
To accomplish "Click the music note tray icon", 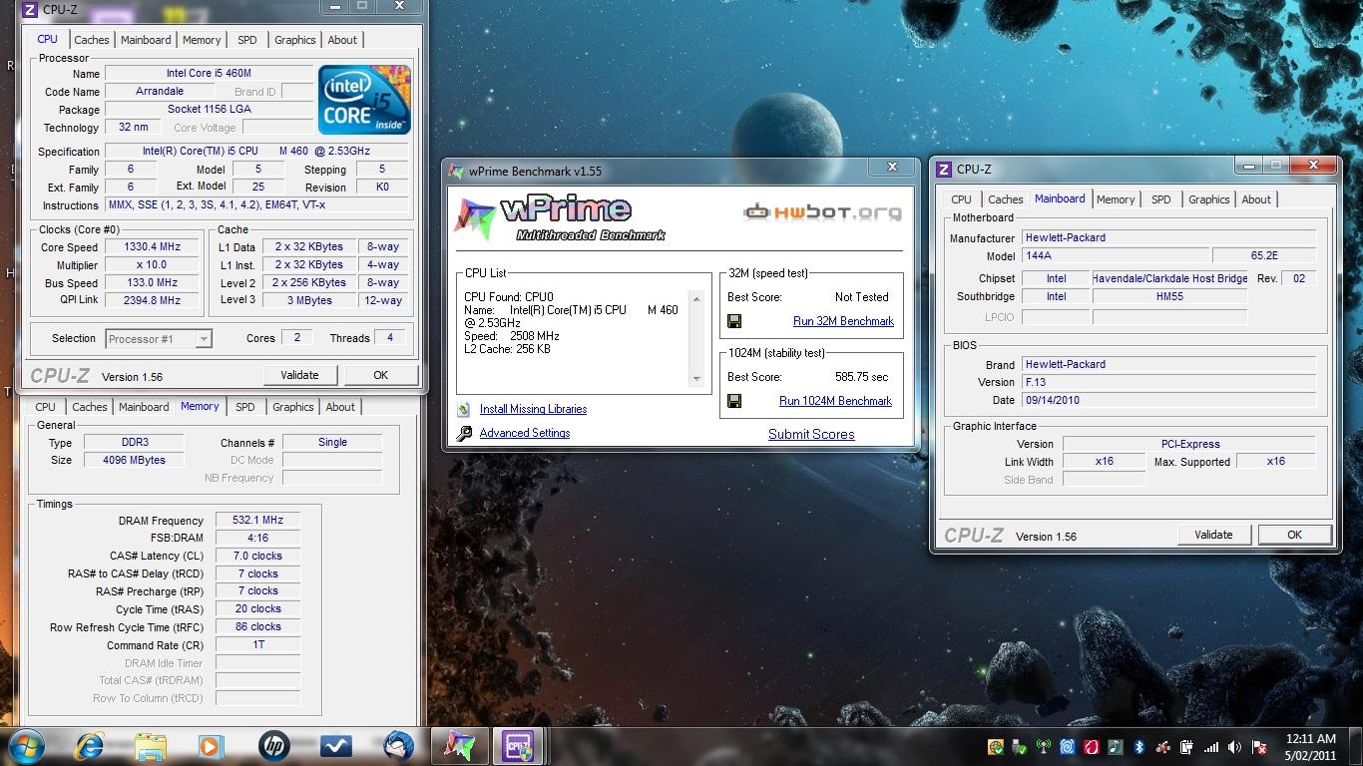I will [x=1116, y=747].
